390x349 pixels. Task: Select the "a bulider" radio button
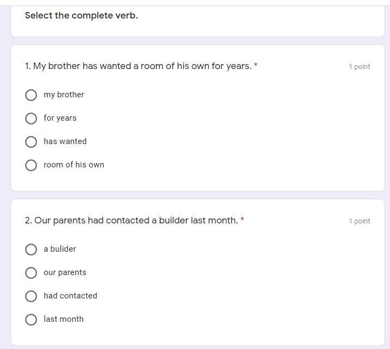click(x=31, y=250)
